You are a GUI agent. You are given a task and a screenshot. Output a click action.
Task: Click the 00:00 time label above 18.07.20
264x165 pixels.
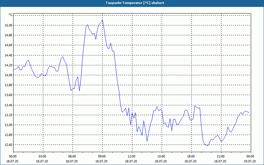pos(12,156)
